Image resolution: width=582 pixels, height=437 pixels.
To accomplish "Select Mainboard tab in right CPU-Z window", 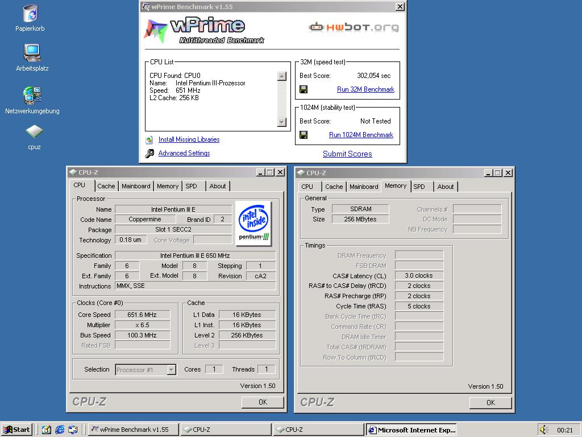I will (364, 187).
